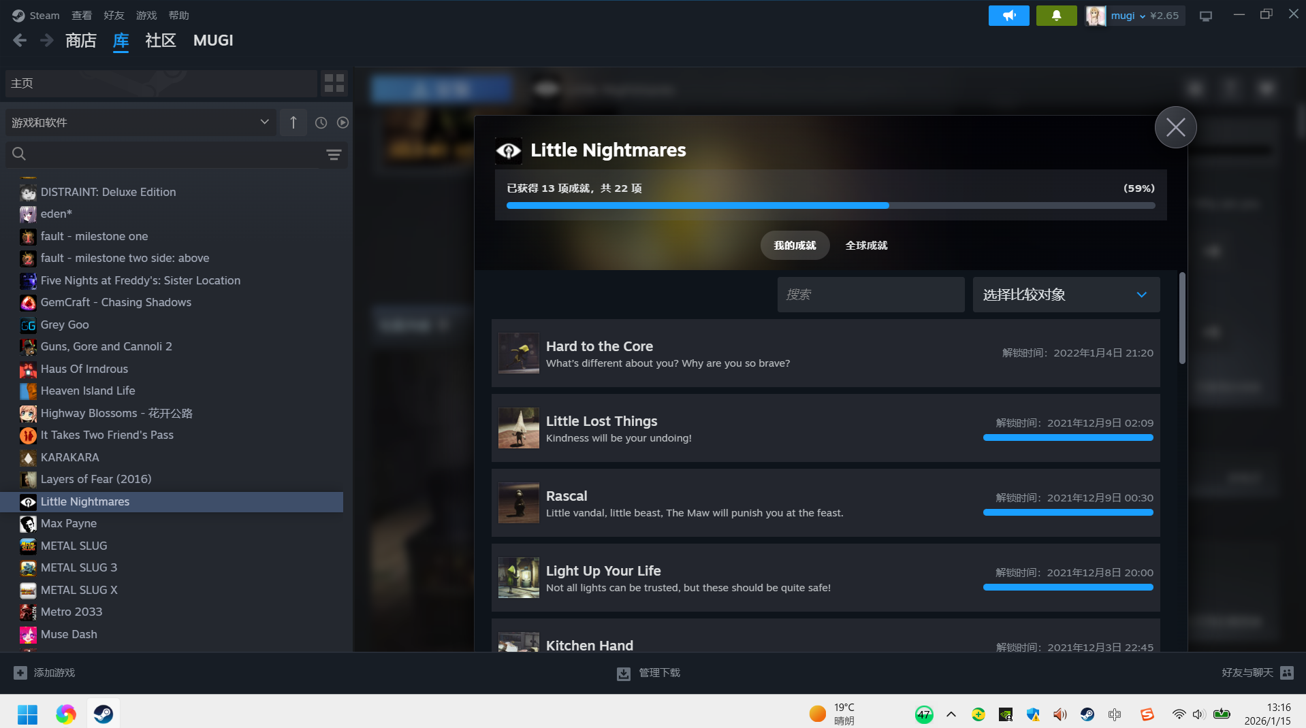The image size is (1306, 728).
Task: Click the achievements list scrollbar
Action: pyautogui.click(x=1182, y=318)
